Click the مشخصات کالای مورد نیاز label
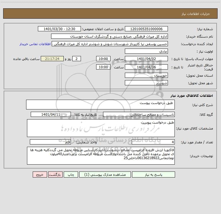 pos(195,128)
